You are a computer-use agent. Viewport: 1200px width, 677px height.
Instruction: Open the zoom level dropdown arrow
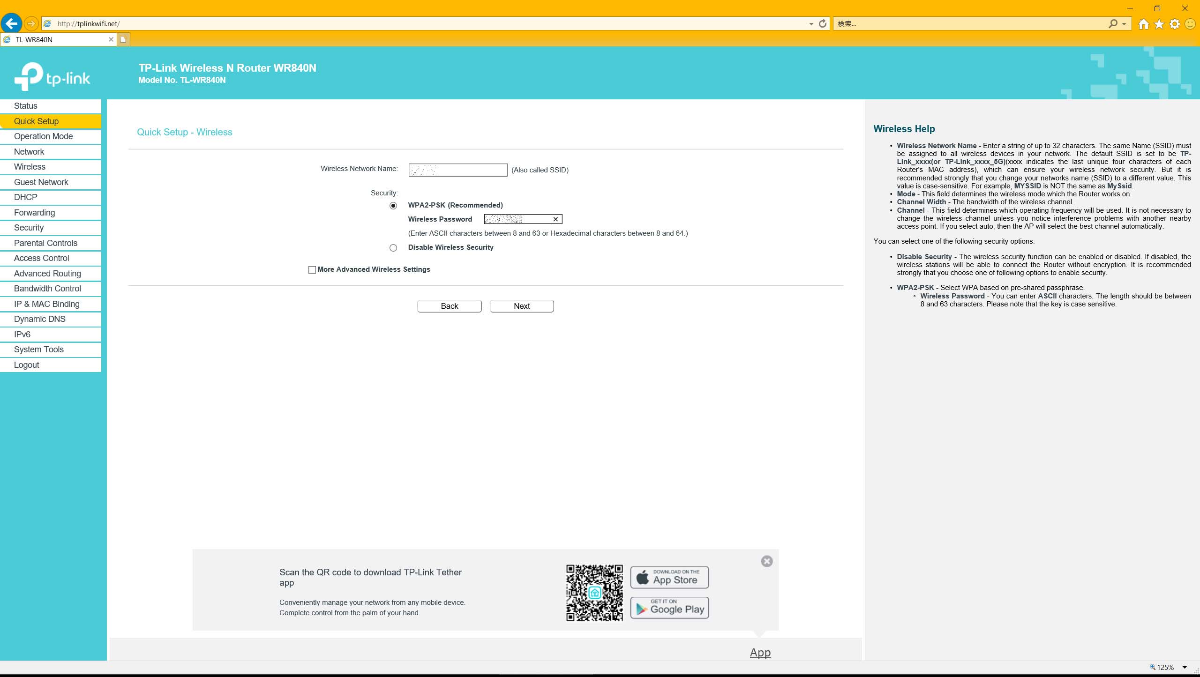(x=1185, y=667)
